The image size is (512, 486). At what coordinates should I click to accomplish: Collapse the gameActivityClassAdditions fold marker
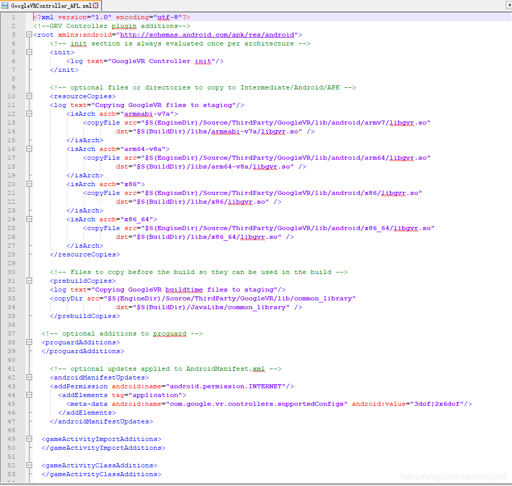(29, 465)
